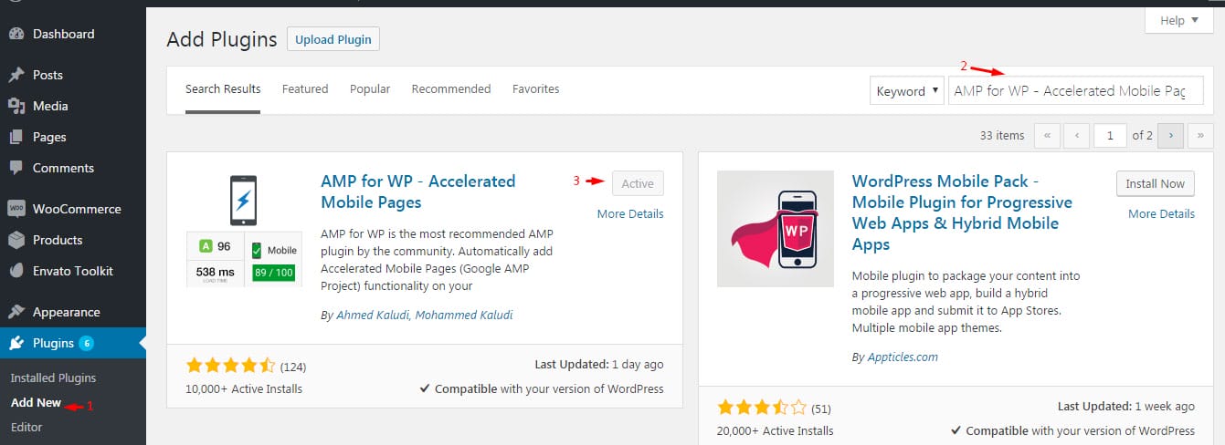Click the Posts pushpin icon

tap(16, 75)
